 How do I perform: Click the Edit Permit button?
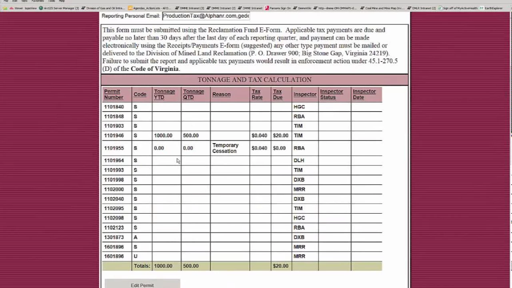coord(142,285)
